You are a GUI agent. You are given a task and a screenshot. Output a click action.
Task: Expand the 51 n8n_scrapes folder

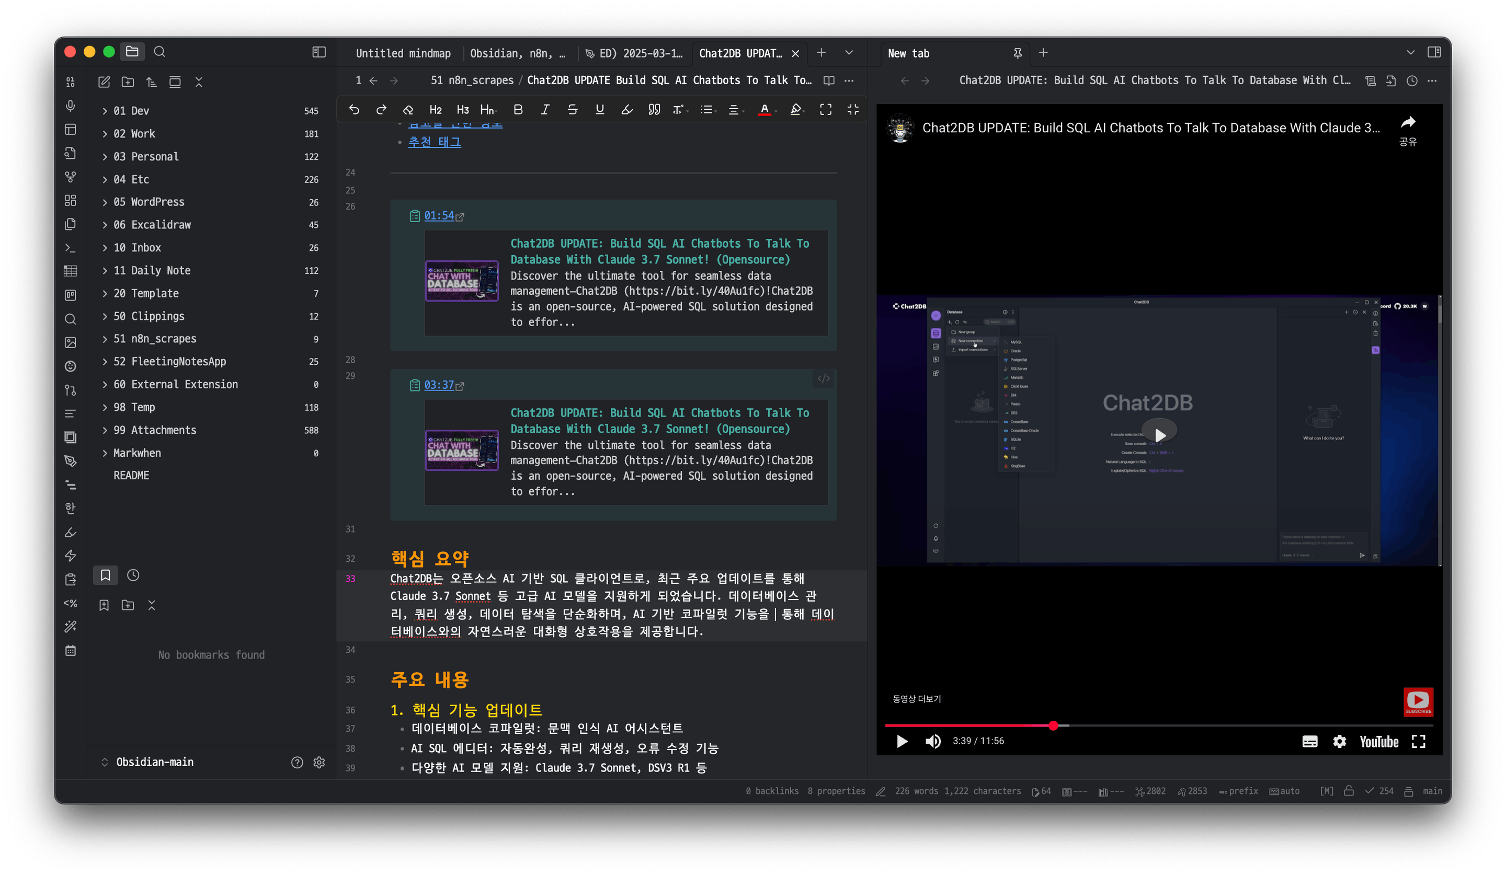point(154,339)
